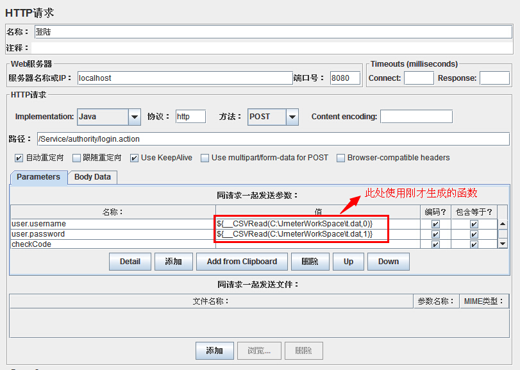Image resolution: width=520 pixels, height=370 pixels.
Task: Toggle 编码 checkbox for checkCode row
Action: [x=435, y=244]
